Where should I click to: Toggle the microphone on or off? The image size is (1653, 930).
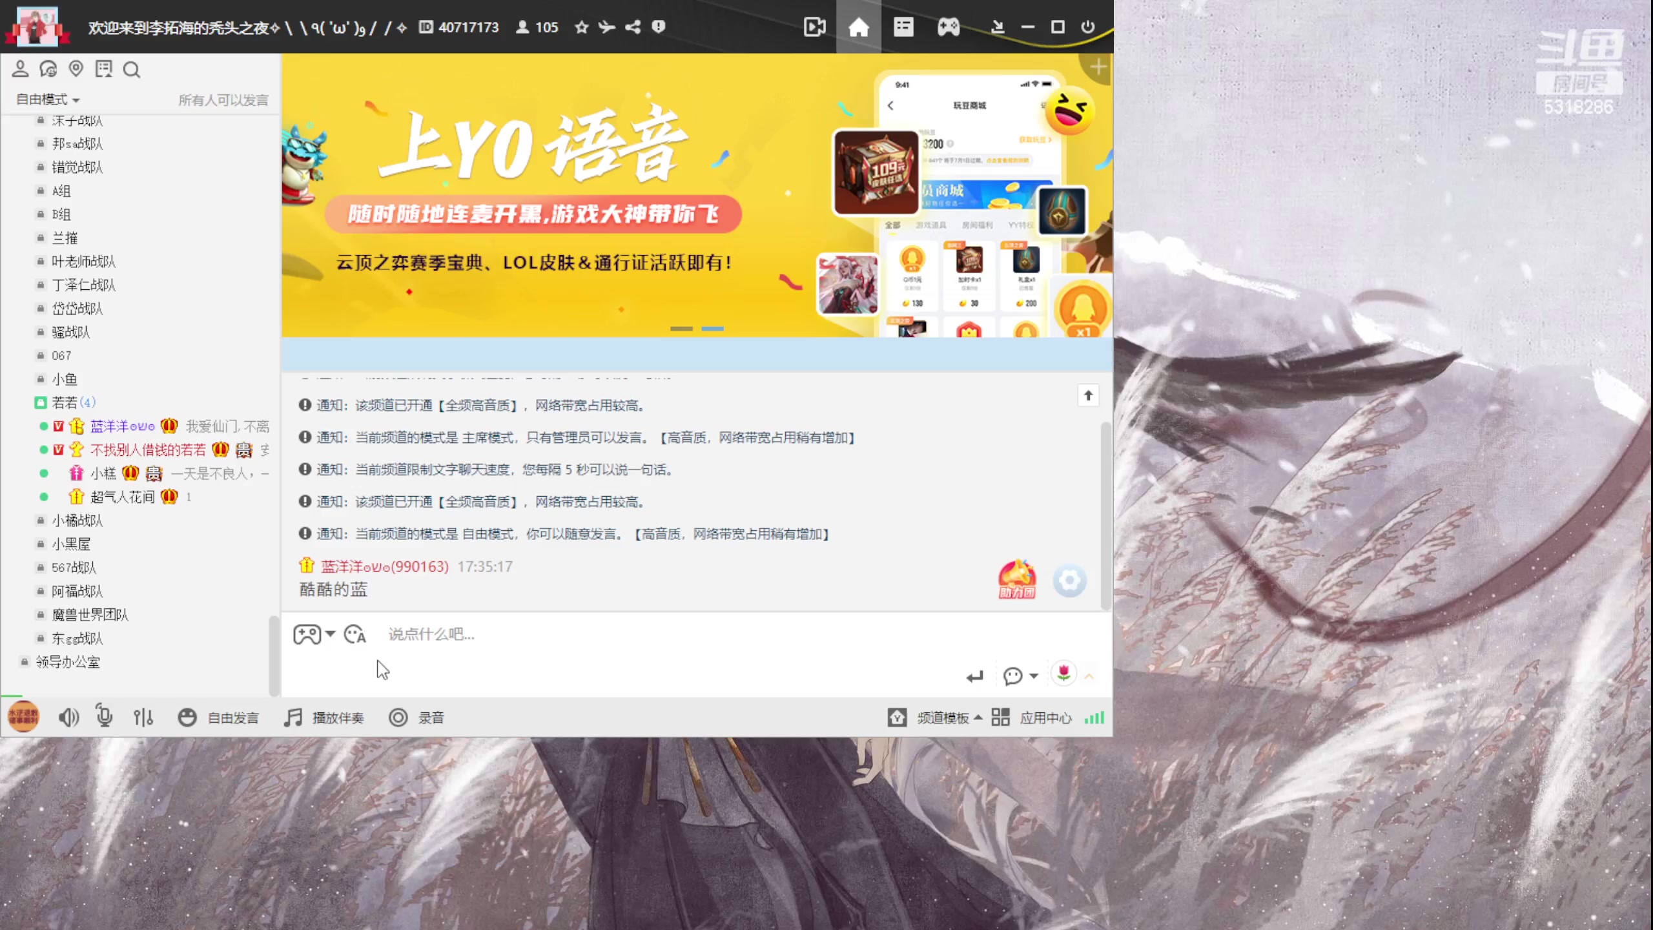tap(104, 716)
